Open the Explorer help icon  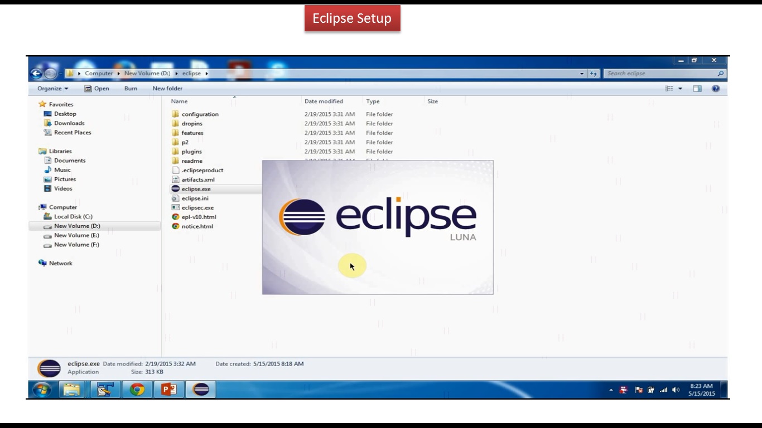click(716, 89)
